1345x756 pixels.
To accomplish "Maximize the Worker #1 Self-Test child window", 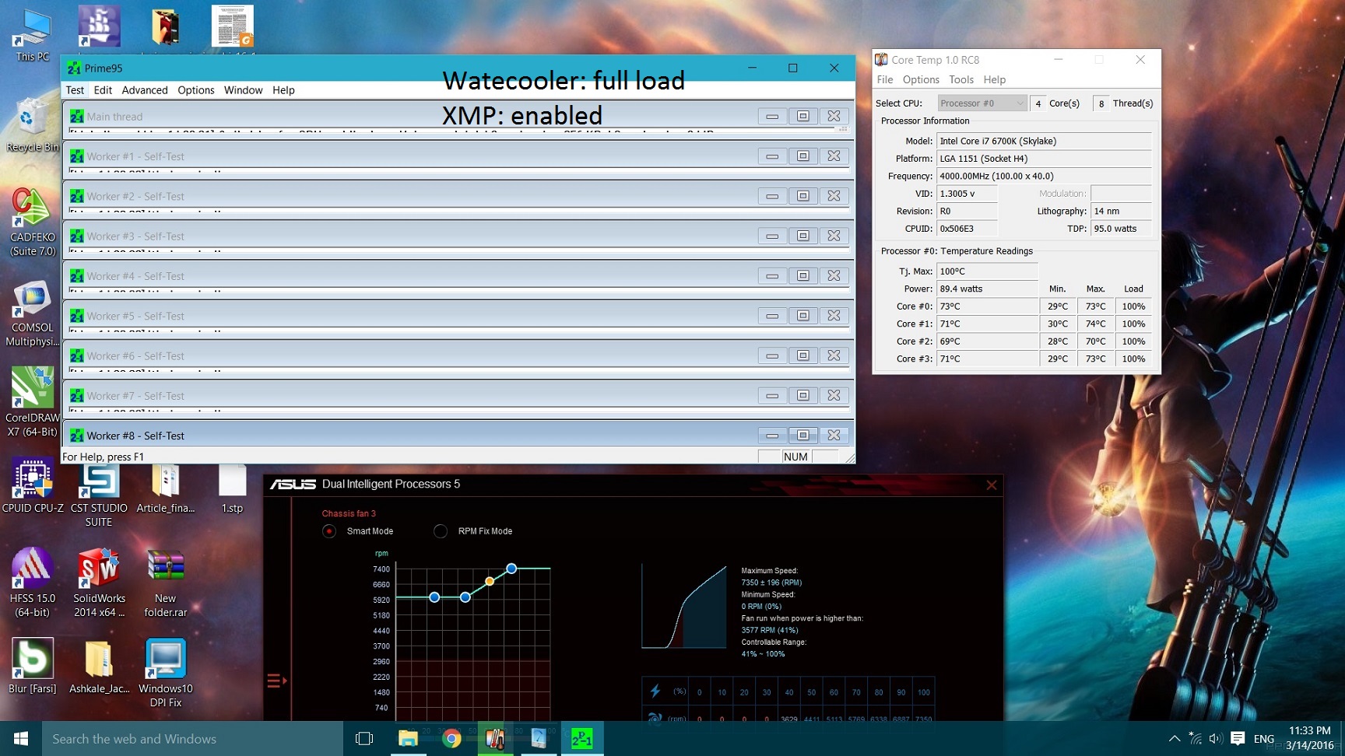I will coord(802,156).
